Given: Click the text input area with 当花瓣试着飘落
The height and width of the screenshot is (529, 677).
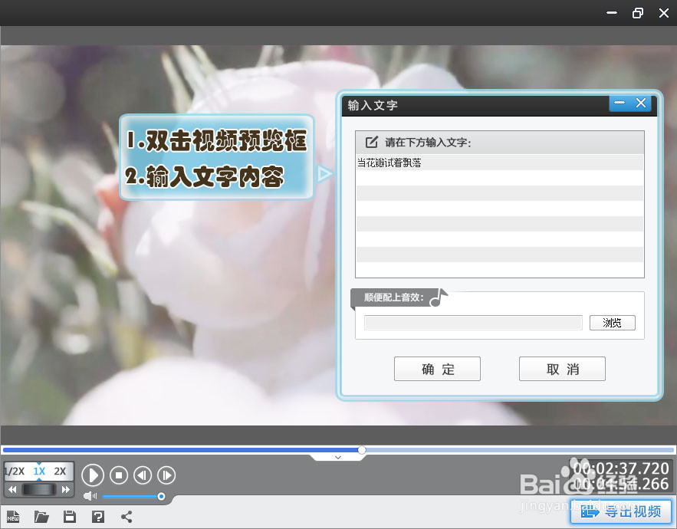Looking at the screenshot, I should click(x=500, y=216).
